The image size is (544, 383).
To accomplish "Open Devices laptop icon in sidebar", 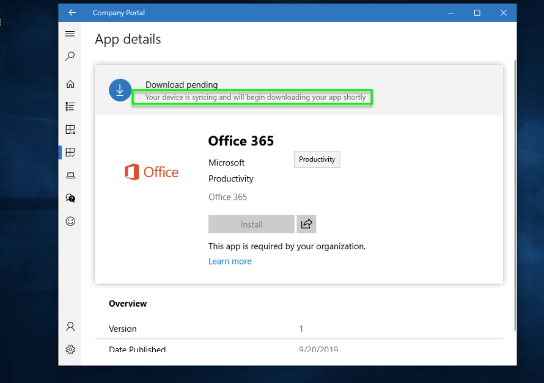I will [x=70, y=175].
